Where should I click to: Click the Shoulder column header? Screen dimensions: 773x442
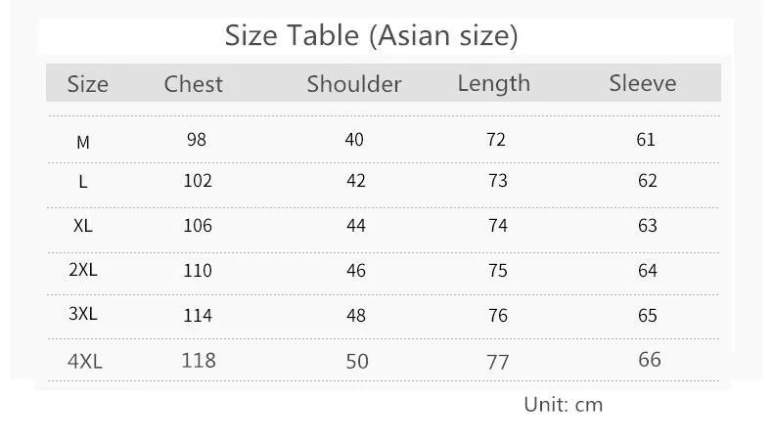354,84
